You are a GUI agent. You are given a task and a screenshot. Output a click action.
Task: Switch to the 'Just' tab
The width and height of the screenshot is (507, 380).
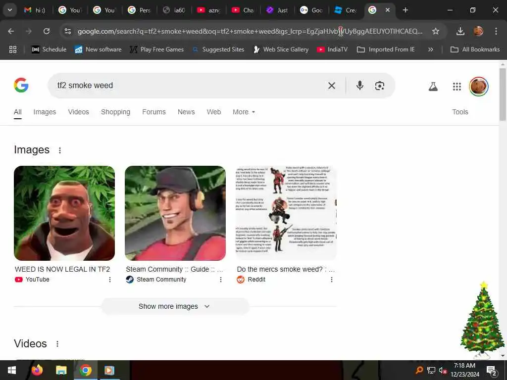point(278,10)
